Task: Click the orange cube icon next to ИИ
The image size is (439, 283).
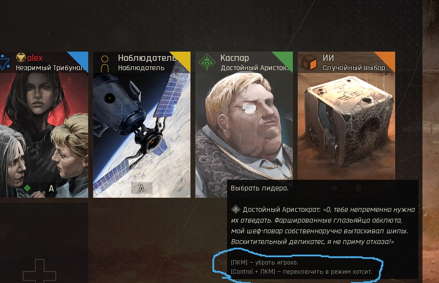Action: click(x=309, y=62)
